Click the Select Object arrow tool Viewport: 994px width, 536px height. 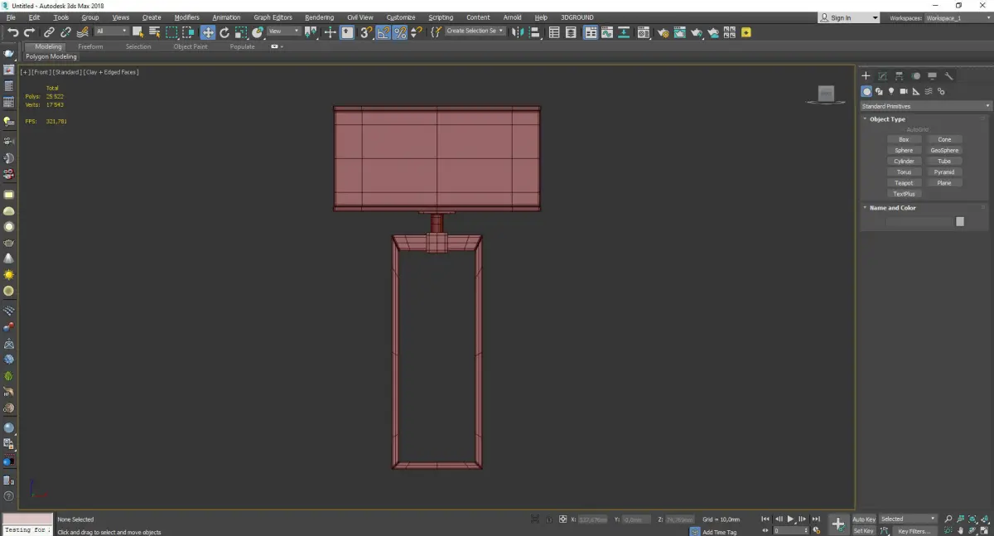[138, 32]
